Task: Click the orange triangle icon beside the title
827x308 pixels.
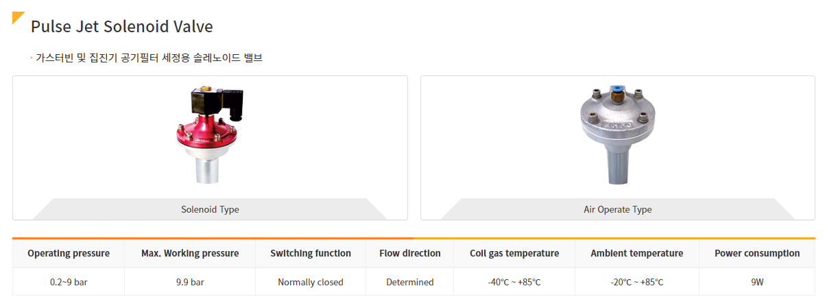Action: 17,16
